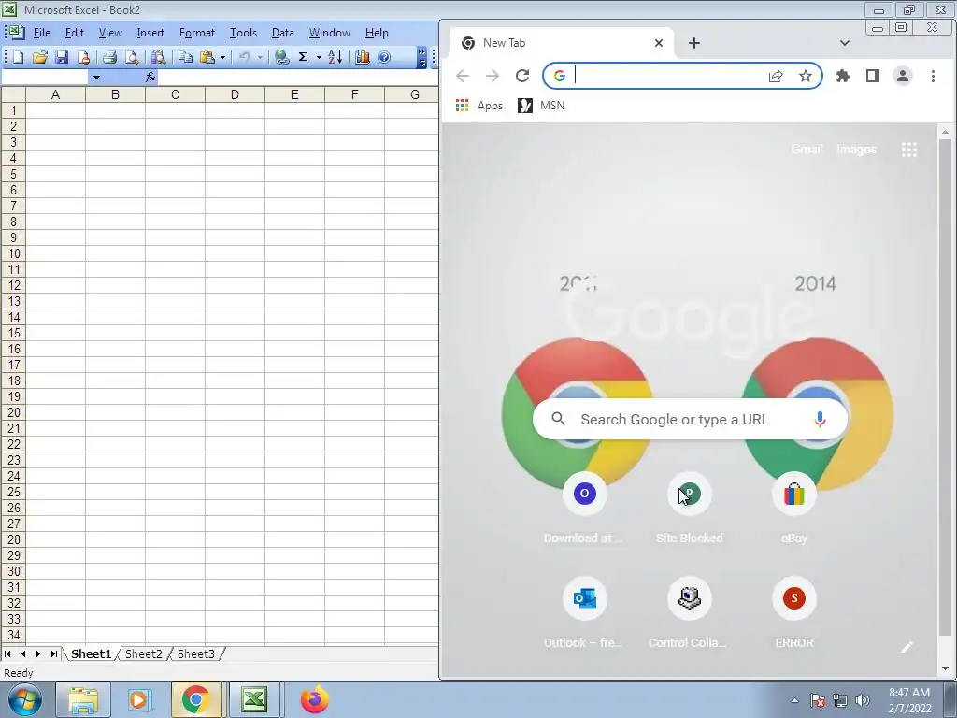The height and width of the screenshot is (718, 957).
Task: Open Google apps grid on New Tab
Action: (909, 150)
